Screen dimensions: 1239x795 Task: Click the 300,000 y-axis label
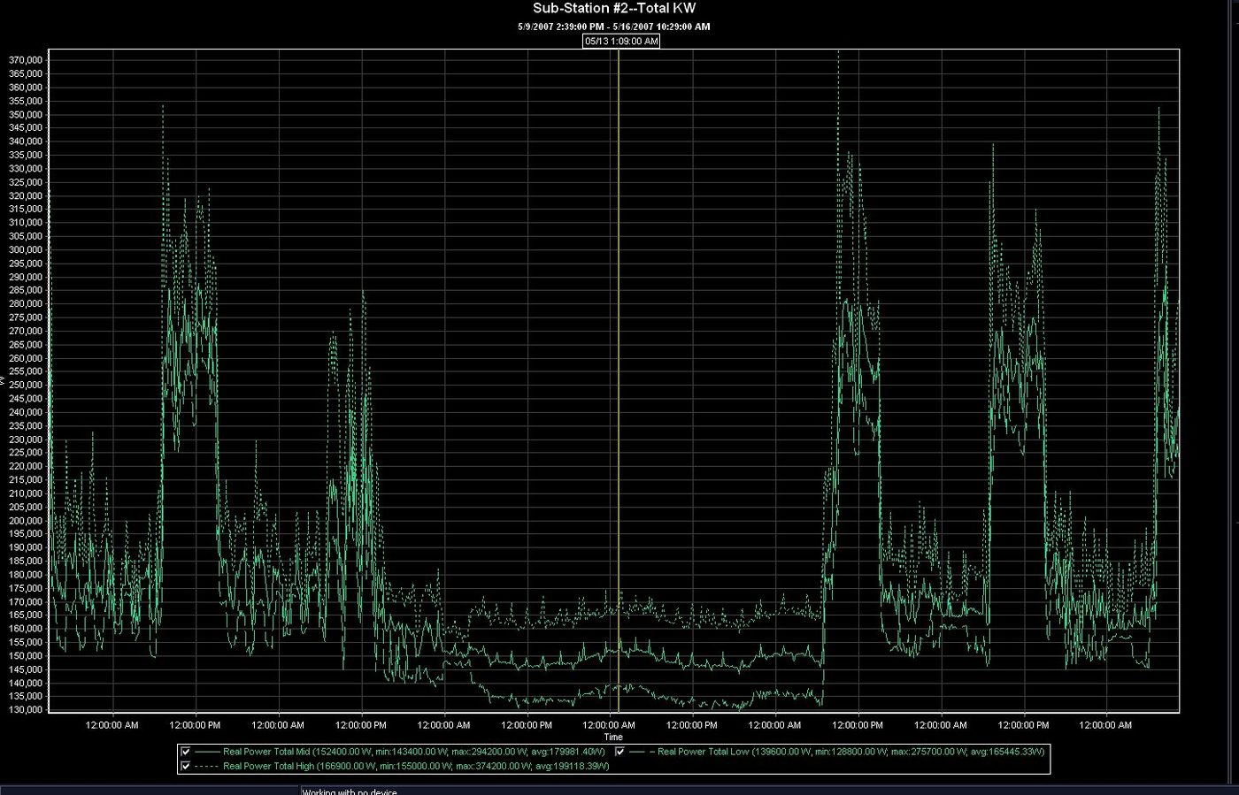point(26,249)
